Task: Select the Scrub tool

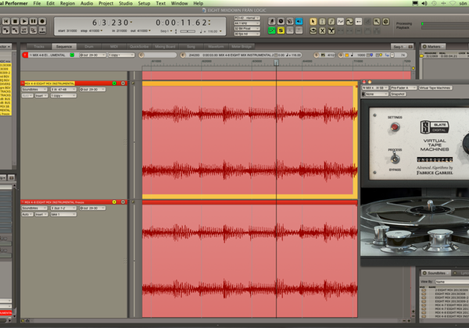Action: pyautogui.click(x=386, y=22)
